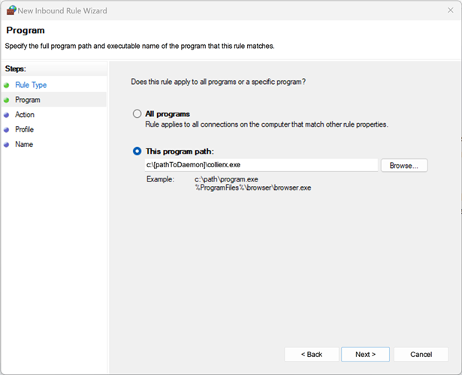Click the purple bullet beside Action
Image resolution: width=462 pixels, height=375 pixels.
coord(7,115)
